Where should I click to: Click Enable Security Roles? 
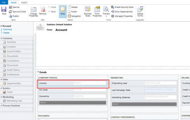(122, 7)
